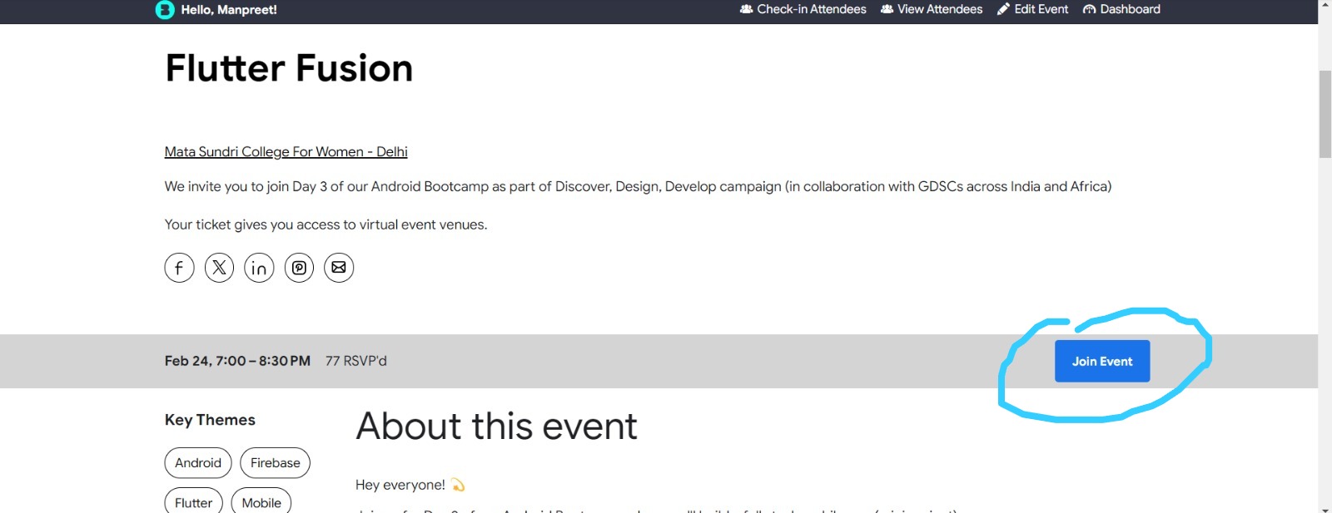The height and width of the screenshot is (513, 1332).
Task: Click the scrollbar down arrow
Action: click(1325, 508)
